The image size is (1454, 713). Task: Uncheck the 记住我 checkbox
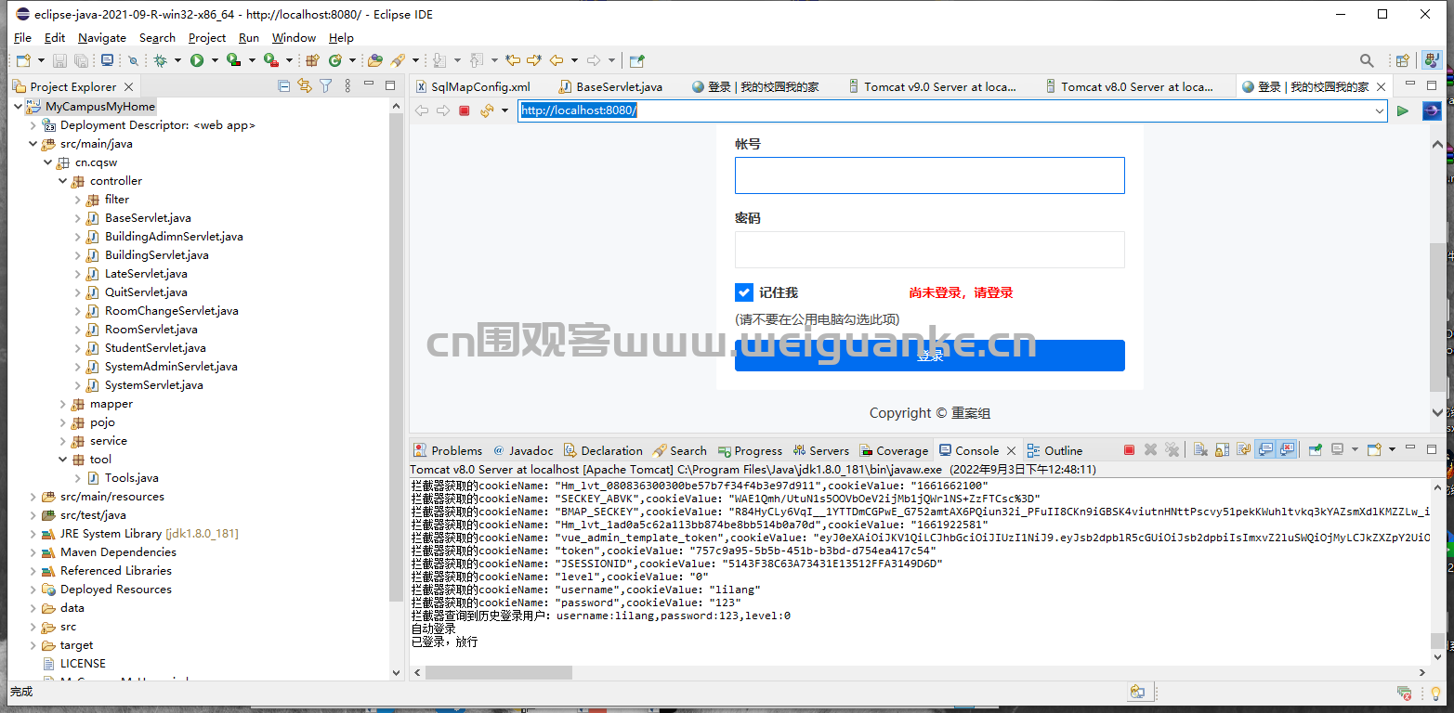[744, 292]
